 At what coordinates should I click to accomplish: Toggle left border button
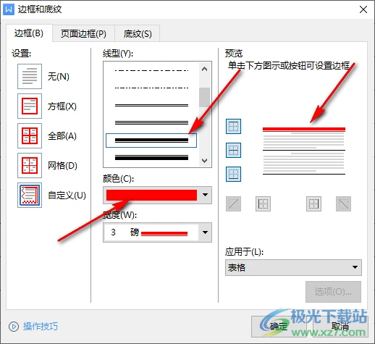263,204
